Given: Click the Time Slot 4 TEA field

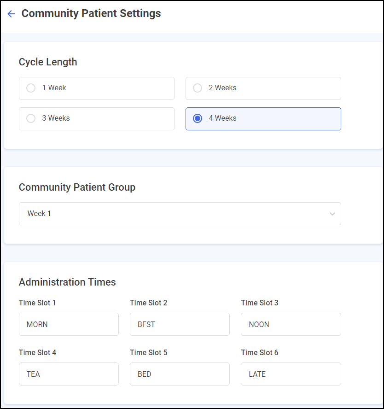Looking at the screenshot, I should pyautogui.click(x=69, y=374).
